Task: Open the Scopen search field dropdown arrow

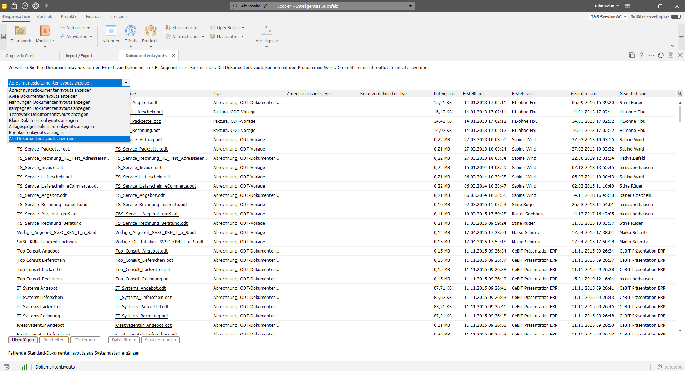Action: tap(411, 6)
